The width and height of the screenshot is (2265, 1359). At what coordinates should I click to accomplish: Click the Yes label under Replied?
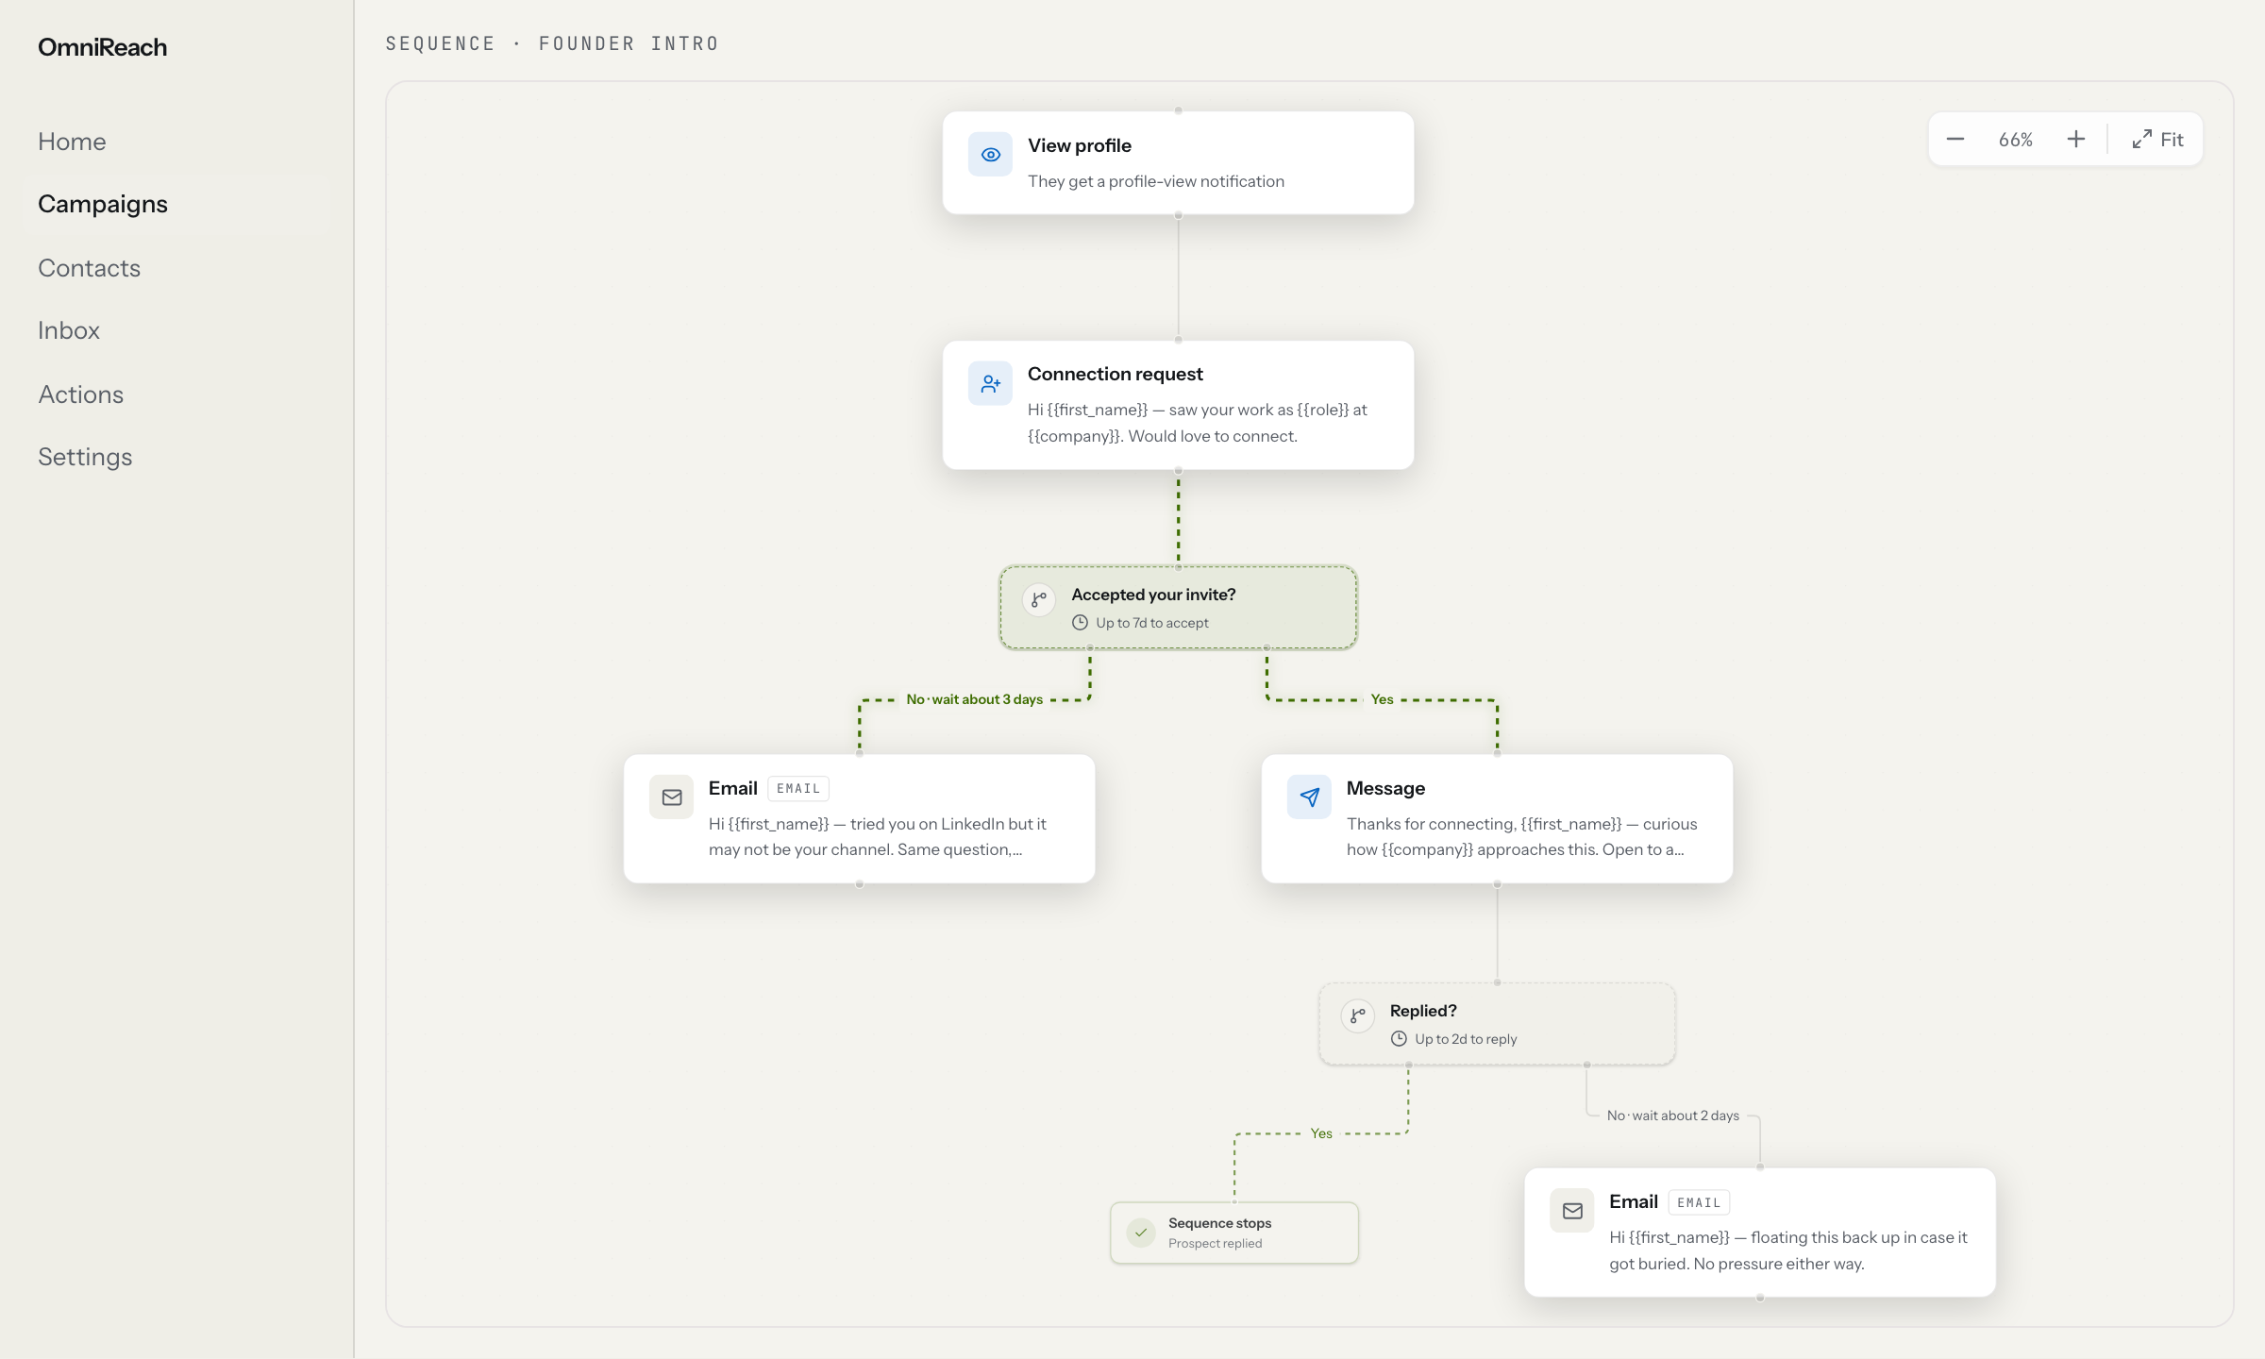point(1321,1133)
